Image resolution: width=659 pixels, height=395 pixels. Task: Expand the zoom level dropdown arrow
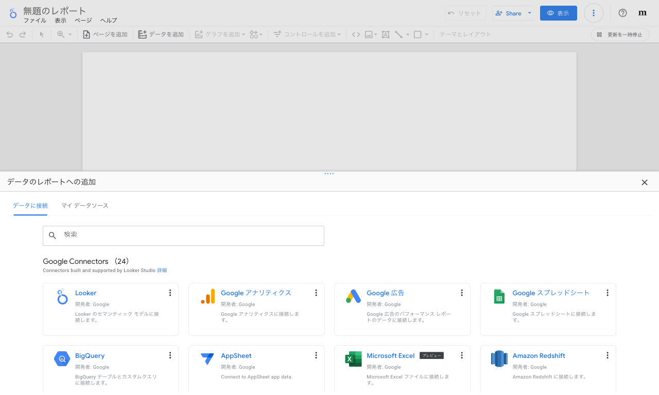69,35
